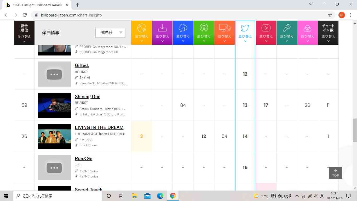Open the Gifted. song link
Image resolution: width=357 pixels, height=201 pixels.
[x=82, y=65]
